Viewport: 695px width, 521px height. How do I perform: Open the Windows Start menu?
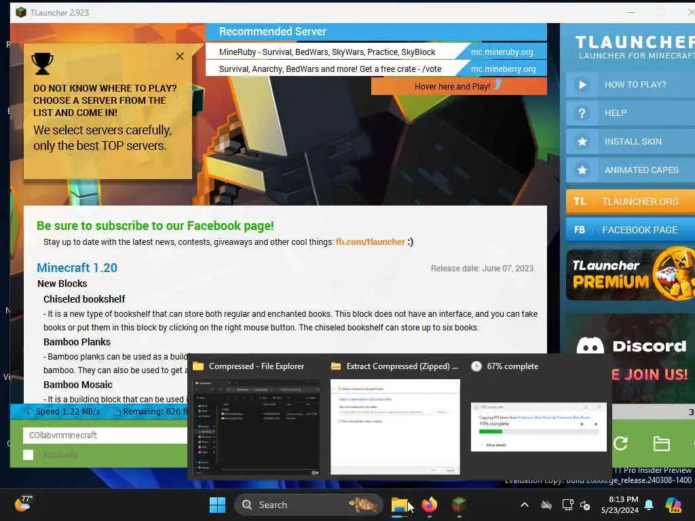[217, 505]
